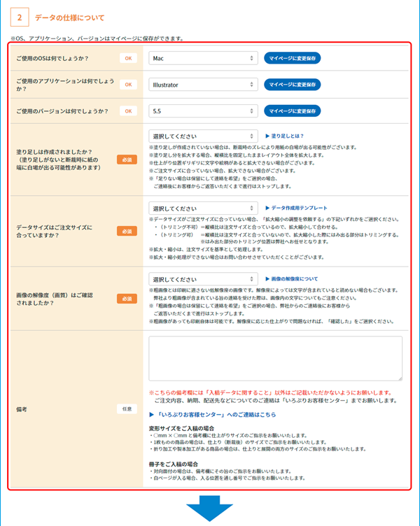Open the 塗り足し selection dropdown
This screenshot has width=420, height=526.
[203, 136]
